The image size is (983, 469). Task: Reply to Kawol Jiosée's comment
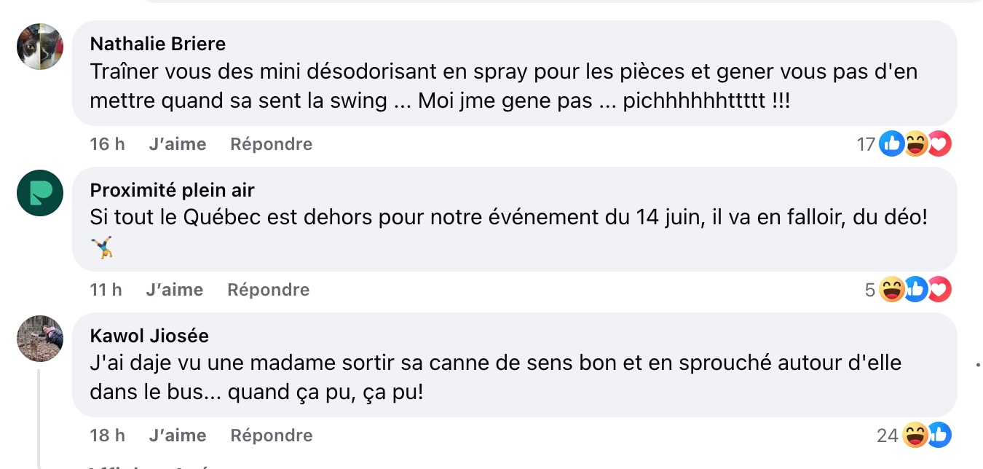pos(272,435)
